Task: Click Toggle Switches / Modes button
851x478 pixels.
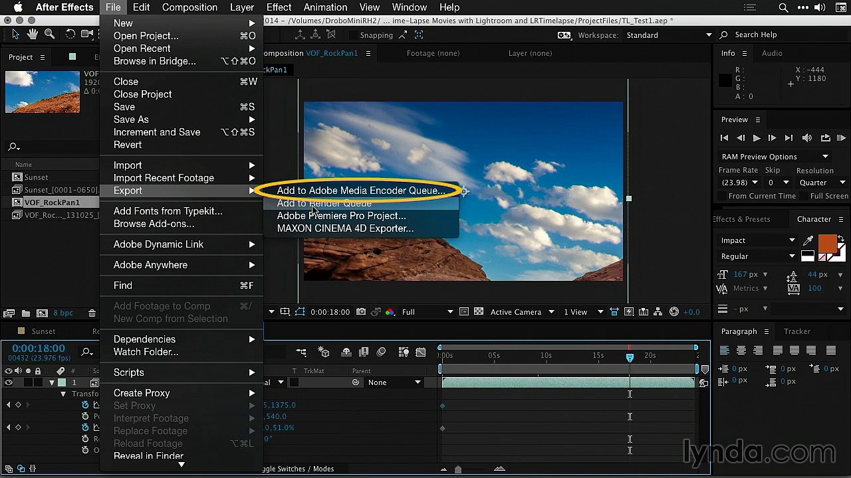Action: (298, 469)
